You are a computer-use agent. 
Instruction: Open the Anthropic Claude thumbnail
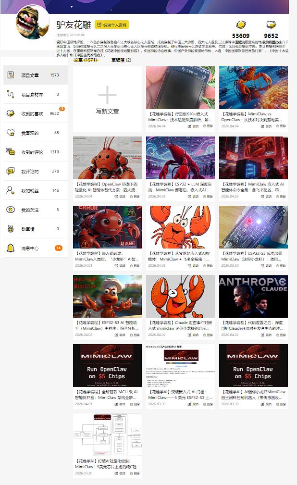(253, 296)
